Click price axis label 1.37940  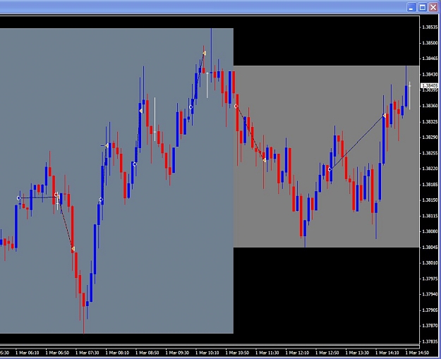430,294
